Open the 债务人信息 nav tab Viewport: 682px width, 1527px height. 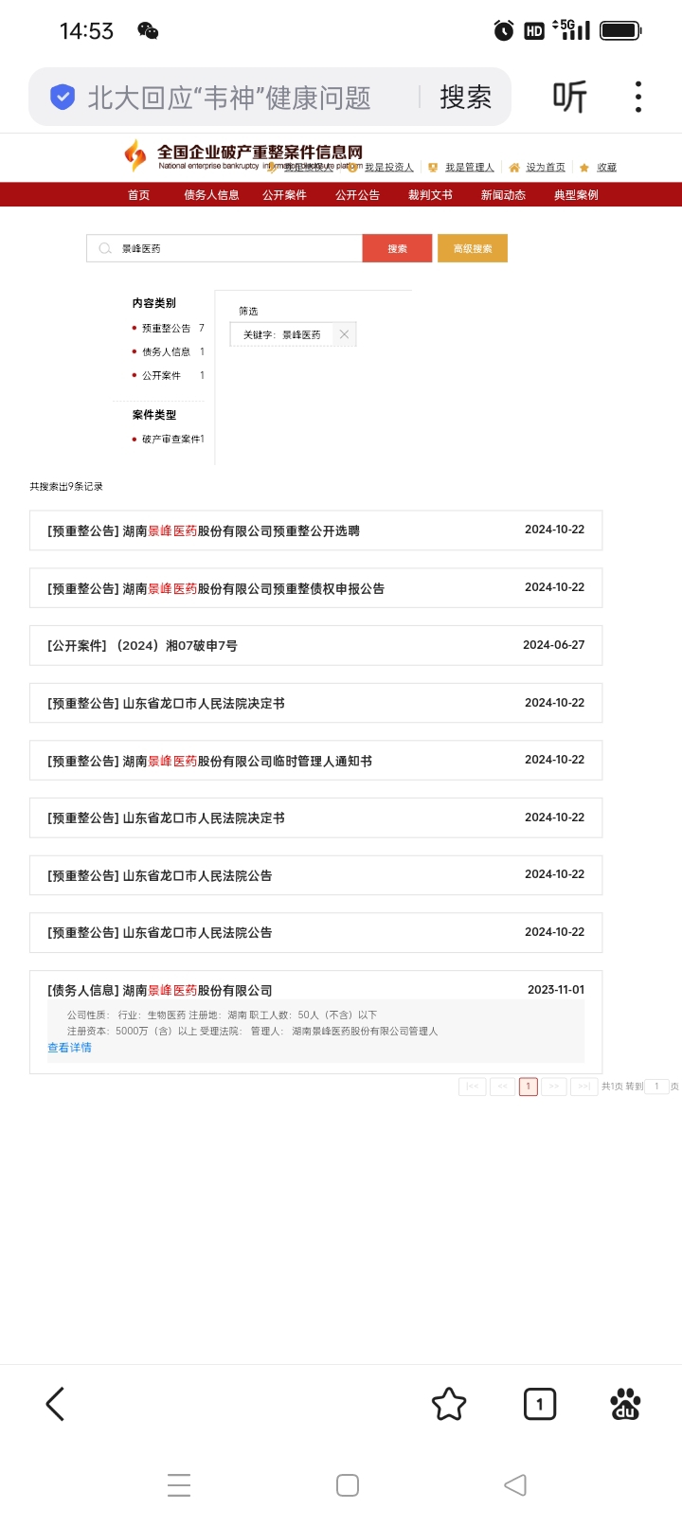[x=211, y=195]
